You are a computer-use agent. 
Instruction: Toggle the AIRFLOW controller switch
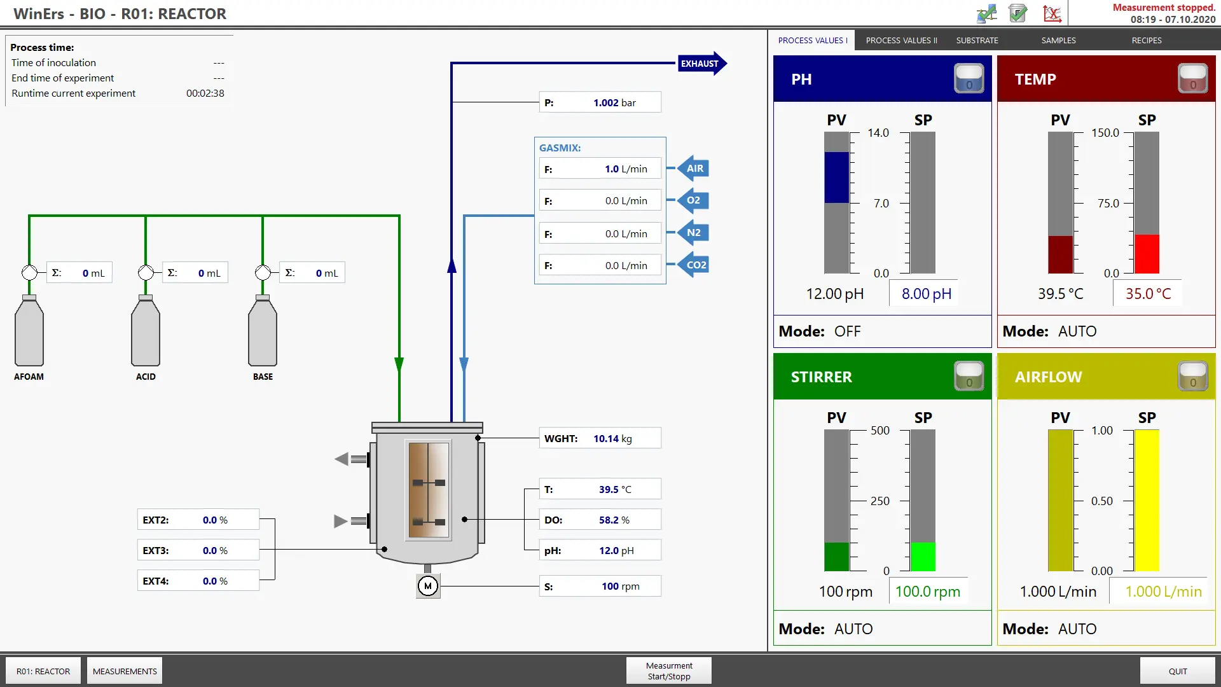click(x=1192, y=377)
